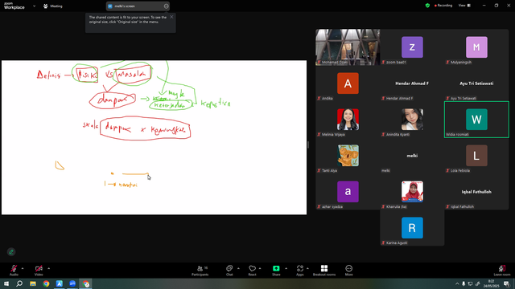Select Ayu Tri Setiawati's participant tile
Viewport: 515px width, 289px height.
point(476,83)
